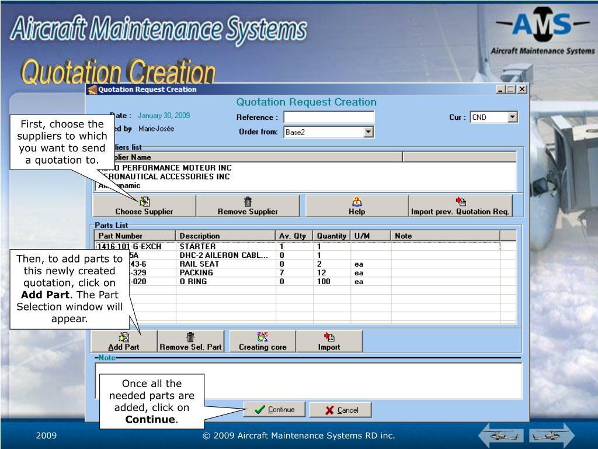Click the Quotation Request Creation window icon
The height and width of the screenshot is (449, 598).
click(92, 89)
